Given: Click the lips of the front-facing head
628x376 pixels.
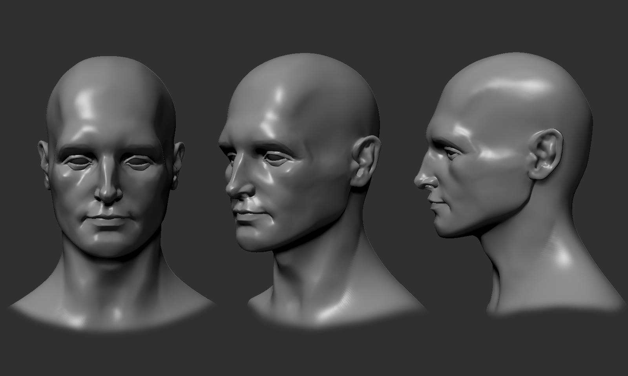Looking at the screenshot, I should [110, 220].
